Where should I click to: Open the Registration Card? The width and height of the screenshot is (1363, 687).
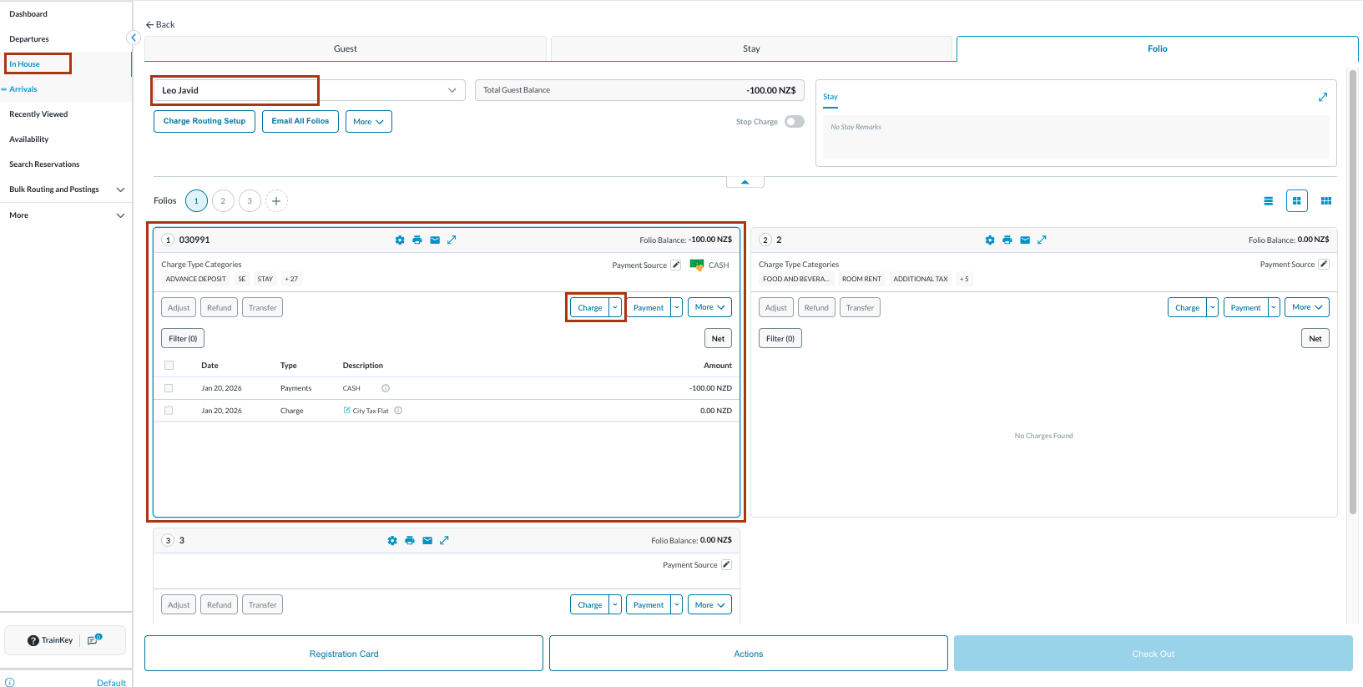(344, 654)
